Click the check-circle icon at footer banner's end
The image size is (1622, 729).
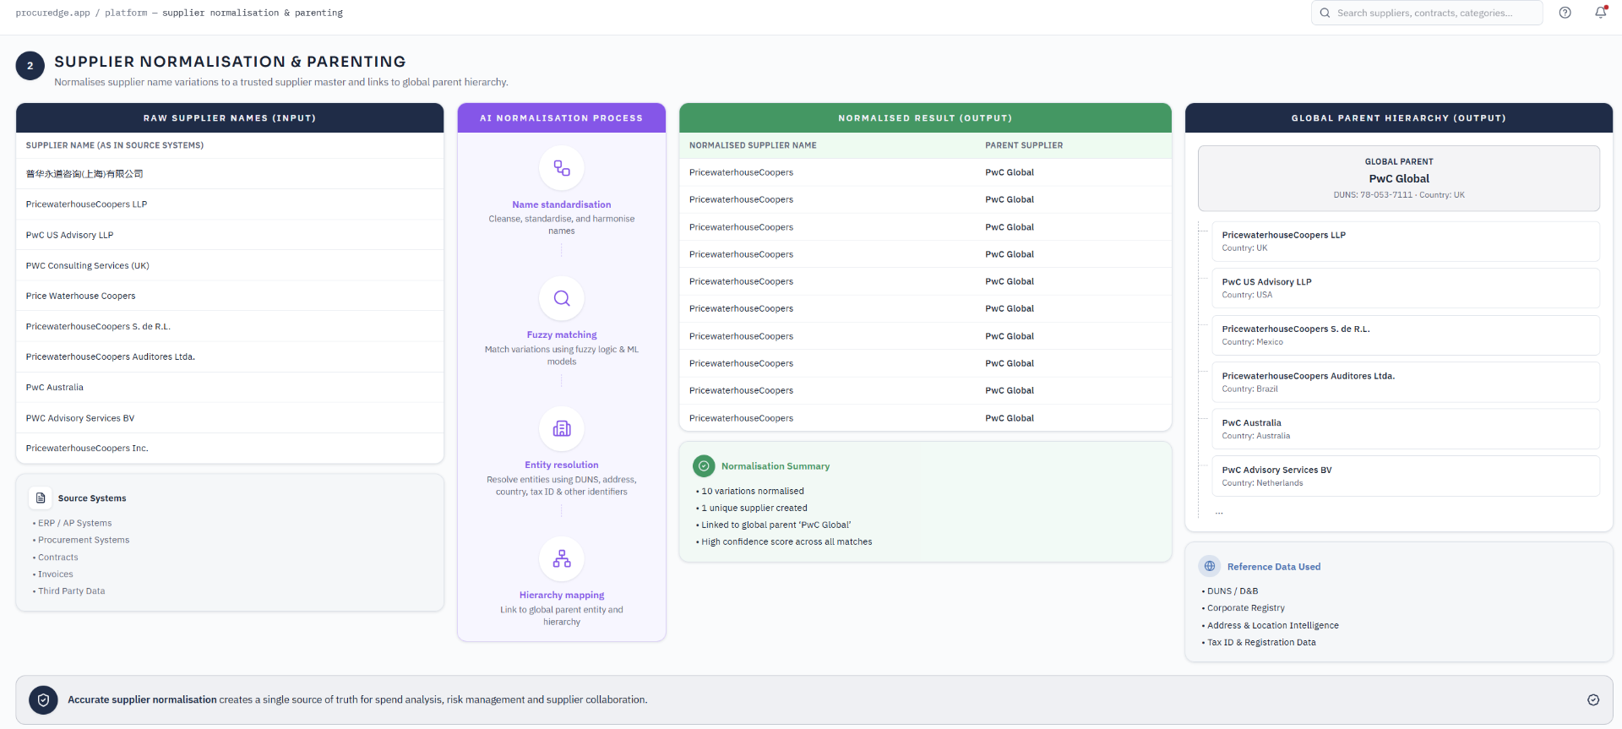point(1592,700)
